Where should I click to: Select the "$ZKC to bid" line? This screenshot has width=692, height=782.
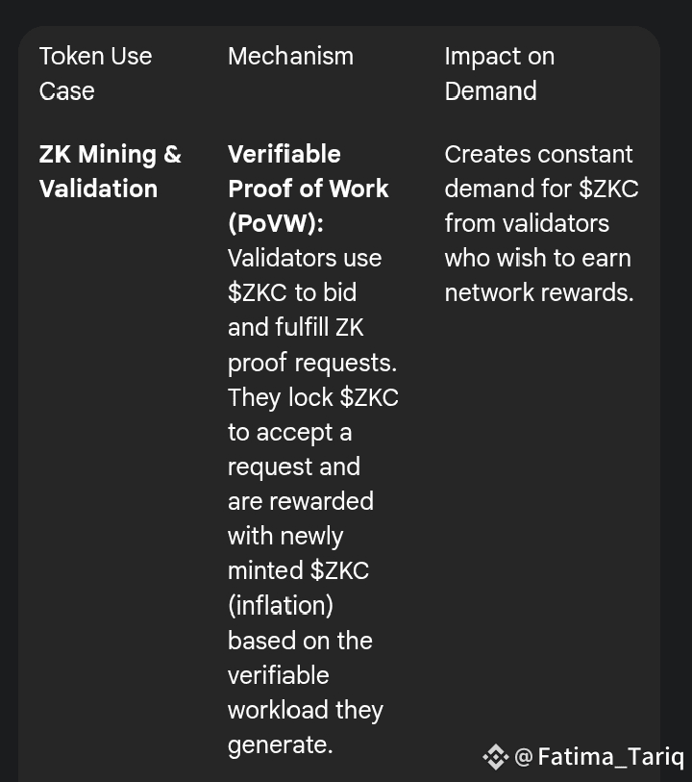tap(292, 292)
